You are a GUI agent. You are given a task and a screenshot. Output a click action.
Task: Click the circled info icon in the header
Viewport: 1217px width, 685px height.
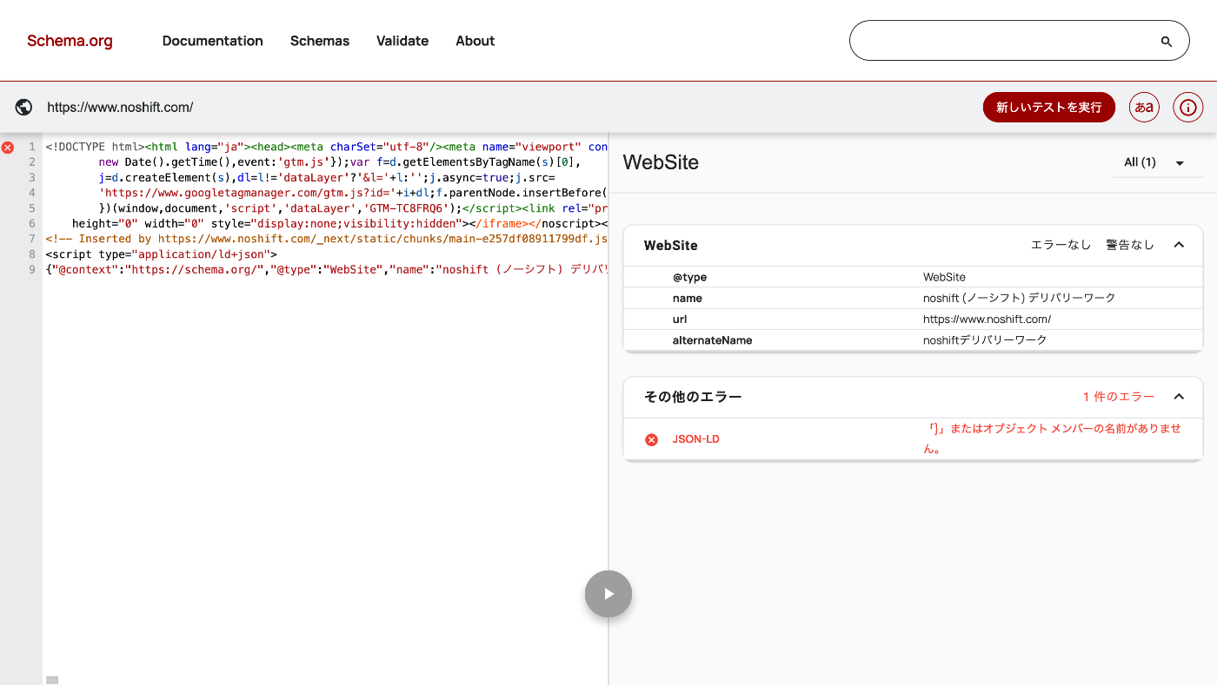(x=1187, y=107)
